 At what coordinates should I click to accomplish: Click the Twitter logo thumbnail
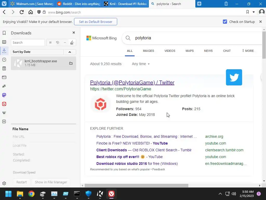coord(234,77)
